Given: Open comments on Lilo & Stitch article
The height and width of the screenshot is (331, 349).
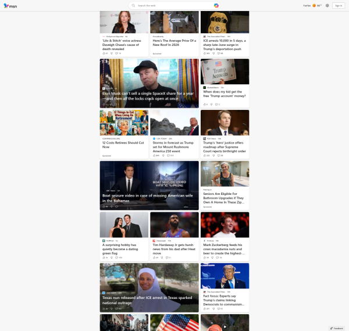Looking at the screenshot, I should click(x=118, y=54).
